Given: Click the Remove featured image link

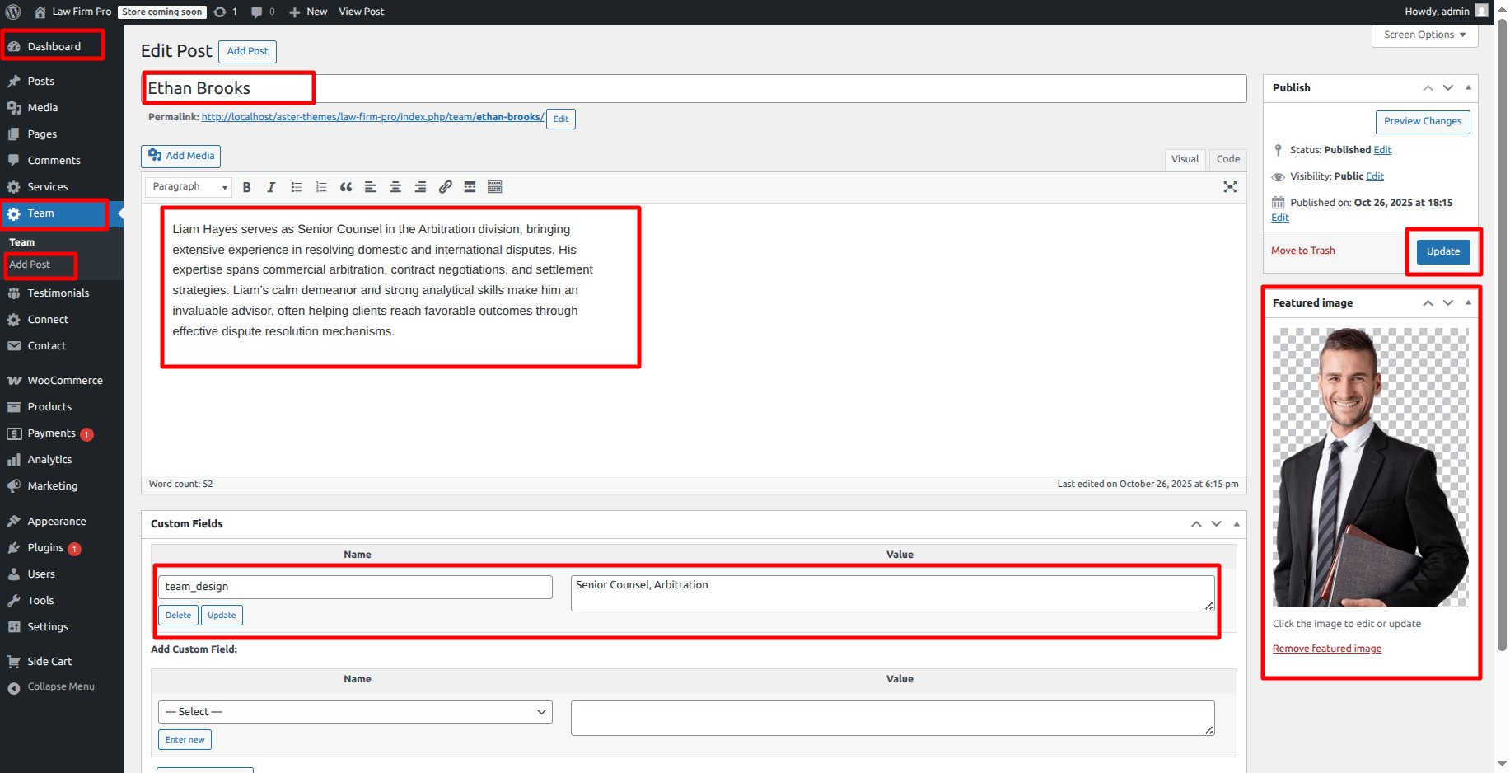Looking at the screenshot, I should [x=1326, y=649].
